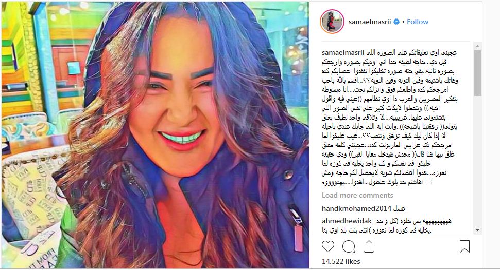Click the colorful portrait post image
The width and height of the screenshot is (500, 270).
pyautogui.click(x=155, y=135)
